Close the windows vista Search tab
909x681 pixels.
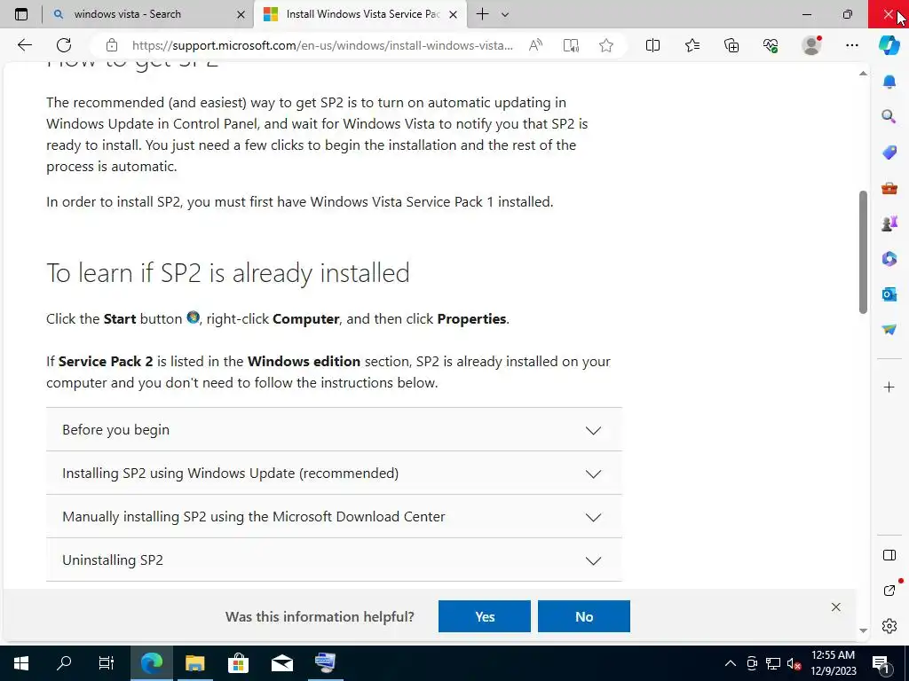(241, 14)
